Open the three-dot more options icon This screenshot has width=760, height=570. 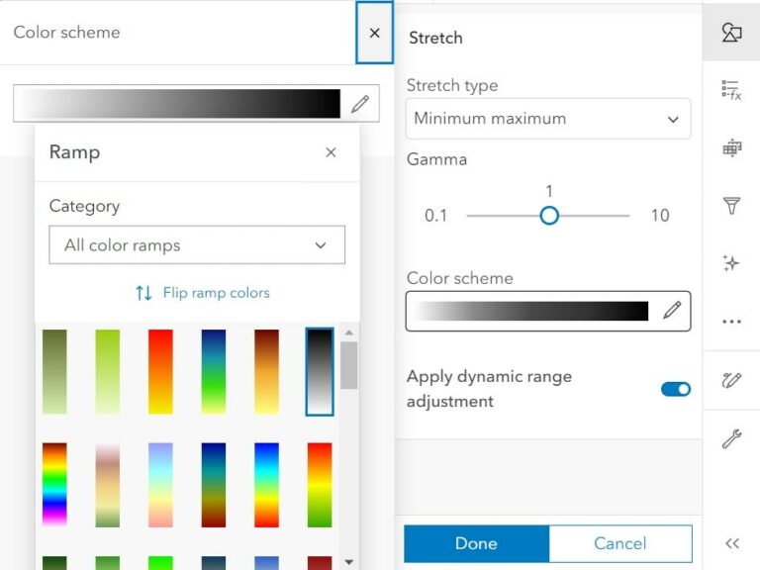pos(731,322)
